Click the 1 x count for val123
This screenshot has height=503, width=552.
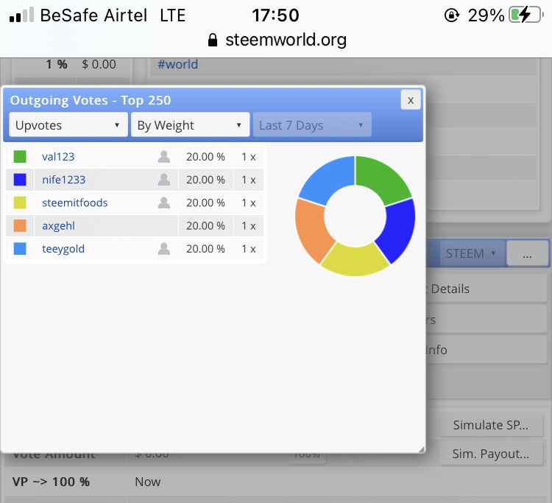[x=249, y=157]
